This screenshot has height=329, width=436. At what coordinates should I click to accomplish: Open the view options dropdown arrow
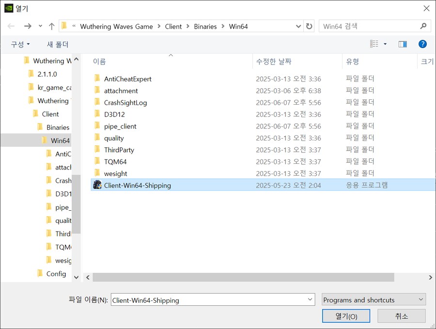(385, 44)
